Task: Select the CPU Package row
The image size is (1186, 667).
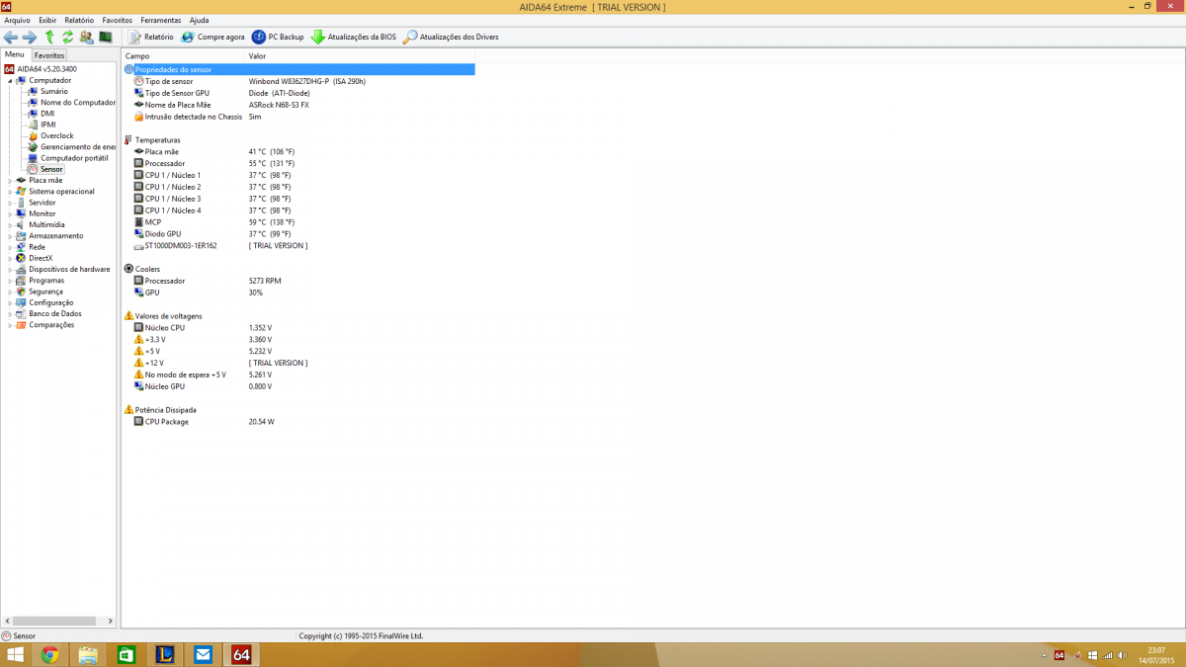Action: [298, 422]
